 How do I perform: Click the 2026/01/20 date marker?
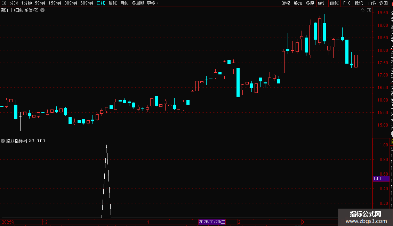[x=212, y=222]
